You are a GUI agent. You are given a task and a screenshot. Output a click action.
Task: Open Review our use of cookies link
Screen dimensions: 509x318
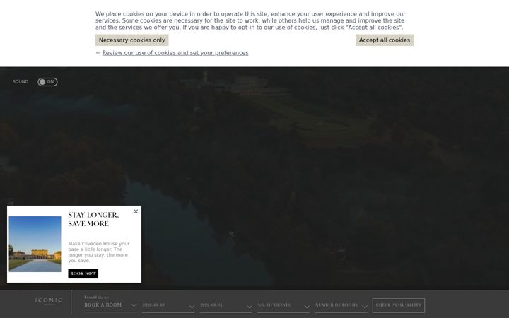coord(175,53)
